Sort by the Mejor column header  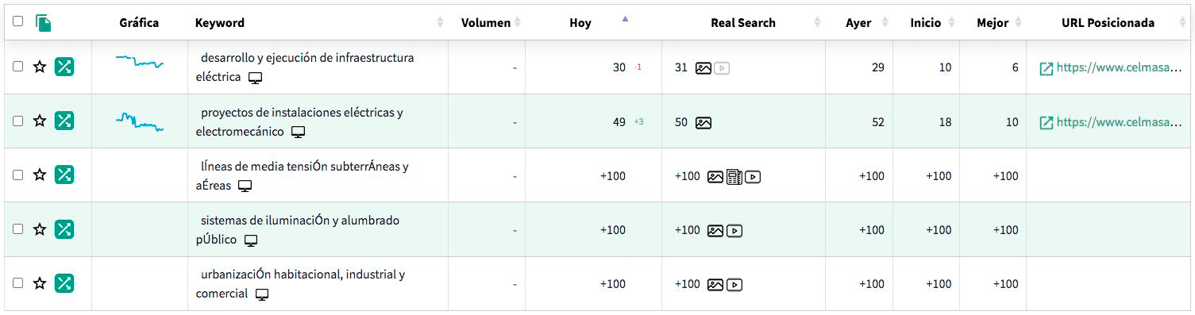pos(993,23)
